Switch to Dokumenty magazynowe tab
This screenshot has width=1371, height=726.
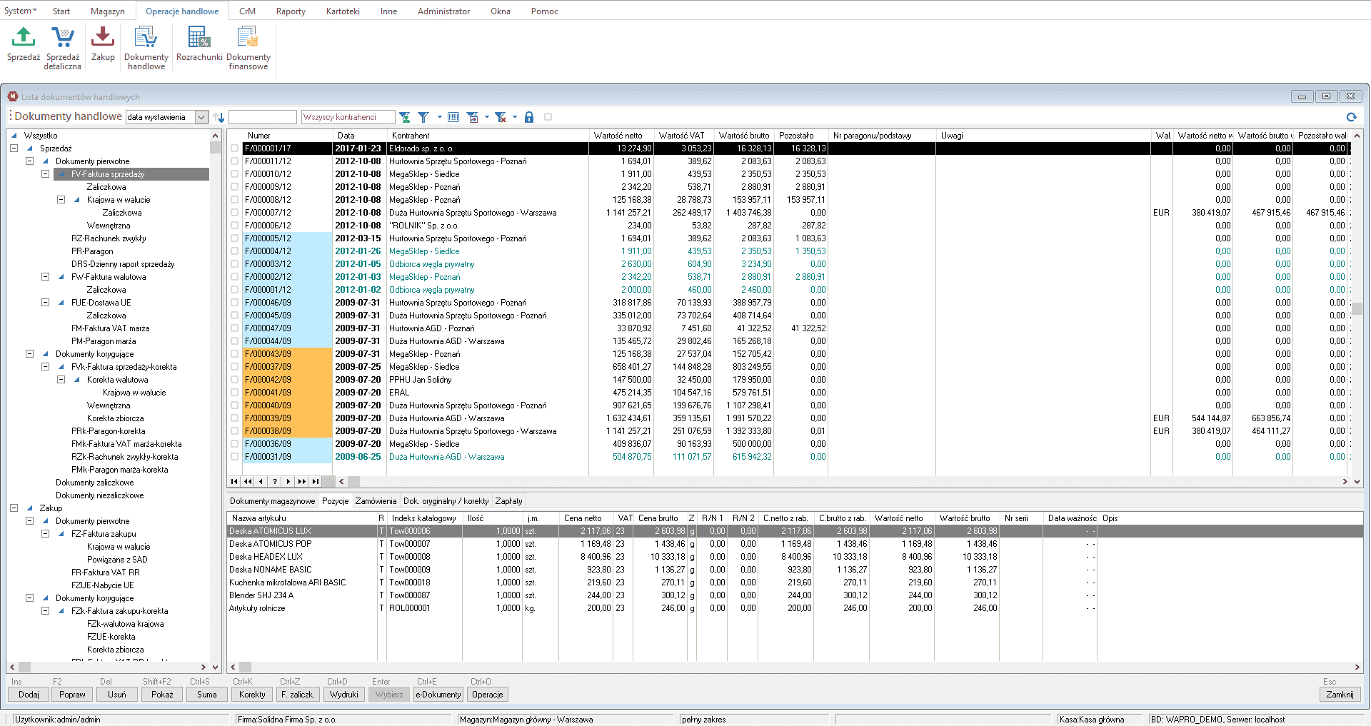(272, 501)
